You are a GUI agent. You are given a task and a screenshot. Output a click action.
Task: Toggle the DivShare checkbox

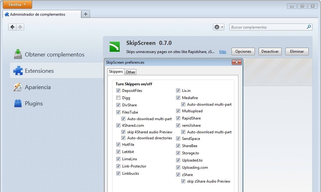(118, 105)
